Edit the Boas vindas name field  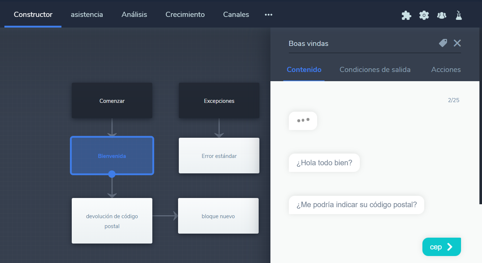(361, 44)
